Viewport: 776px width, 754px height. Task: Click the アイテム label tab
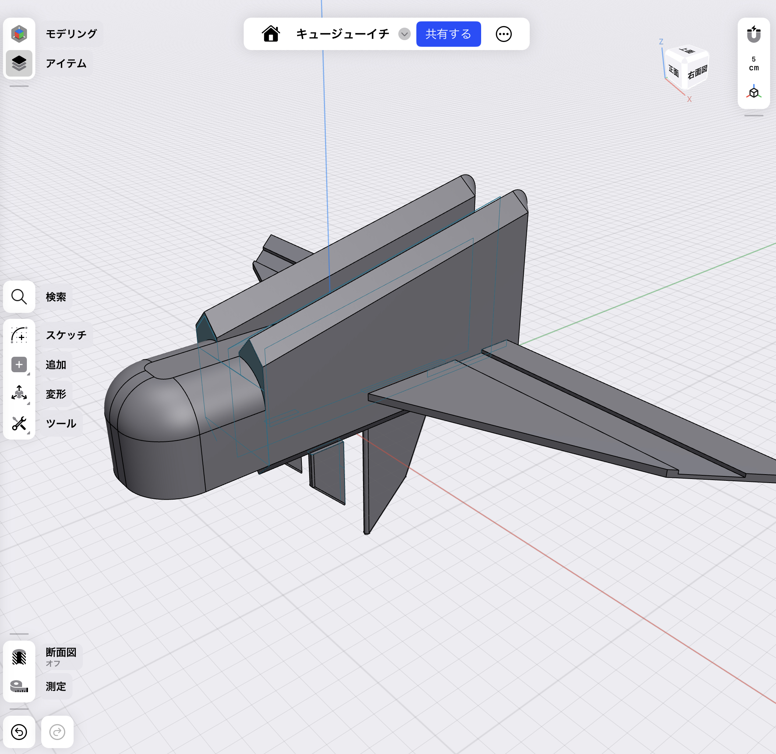(66, 63)
